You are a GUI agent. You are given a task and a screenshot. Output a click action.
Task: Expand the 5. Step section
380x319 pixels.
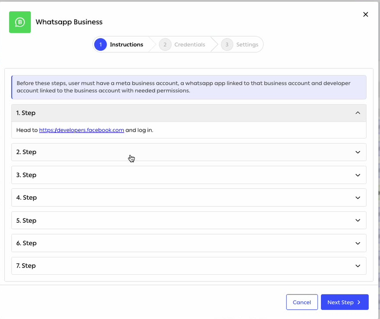(189, 220)
